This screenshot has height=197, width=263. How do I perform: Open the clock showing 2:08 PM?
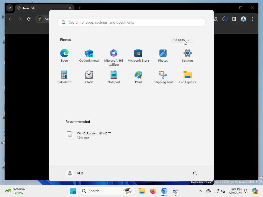click(236, 191)
